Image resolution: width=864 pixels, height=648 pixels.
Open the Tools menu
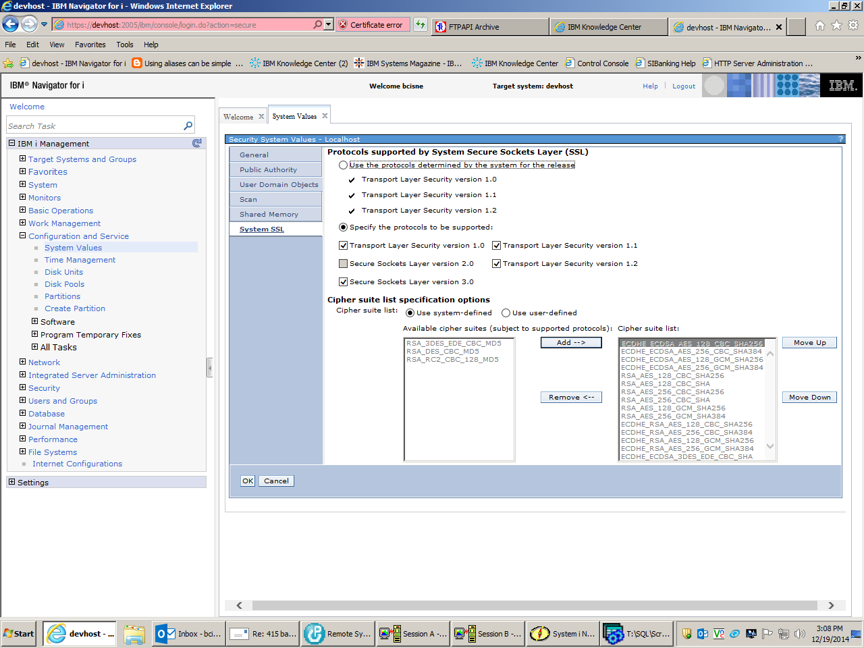(x=124, y=45)
